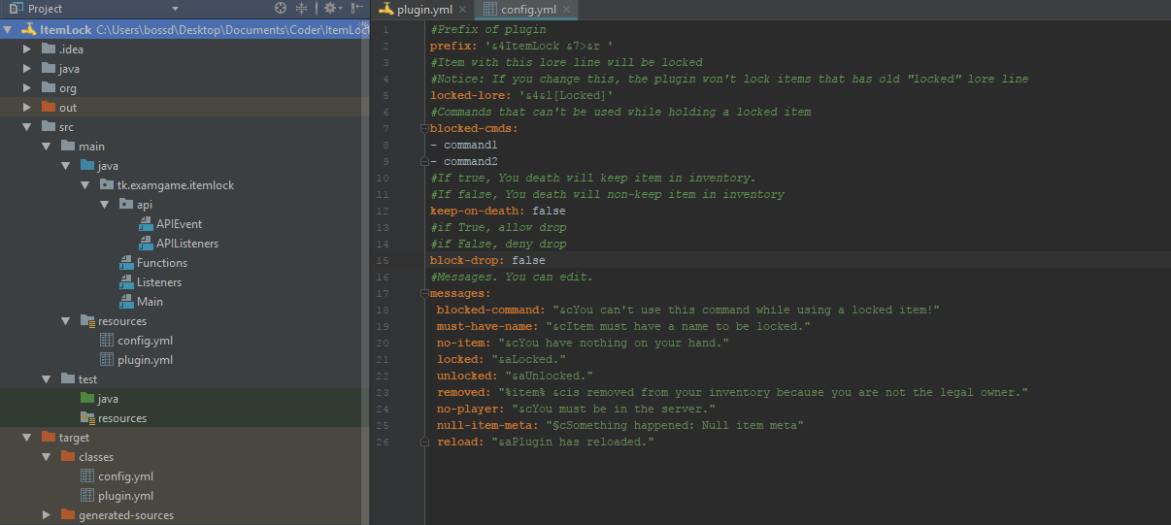Screen dimensions: 1171x525
Task: Expand the org folder arrow
Action: tap(27, 88)
